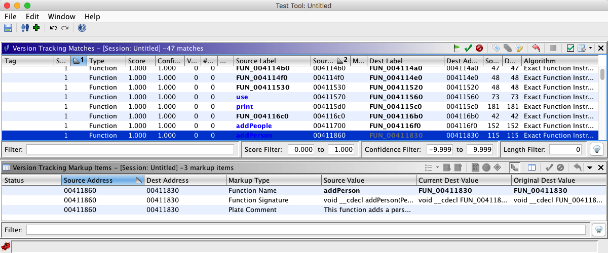608x253 pixels.
Task: Click the tag with pencil edit icon
Action: (519, 48)
